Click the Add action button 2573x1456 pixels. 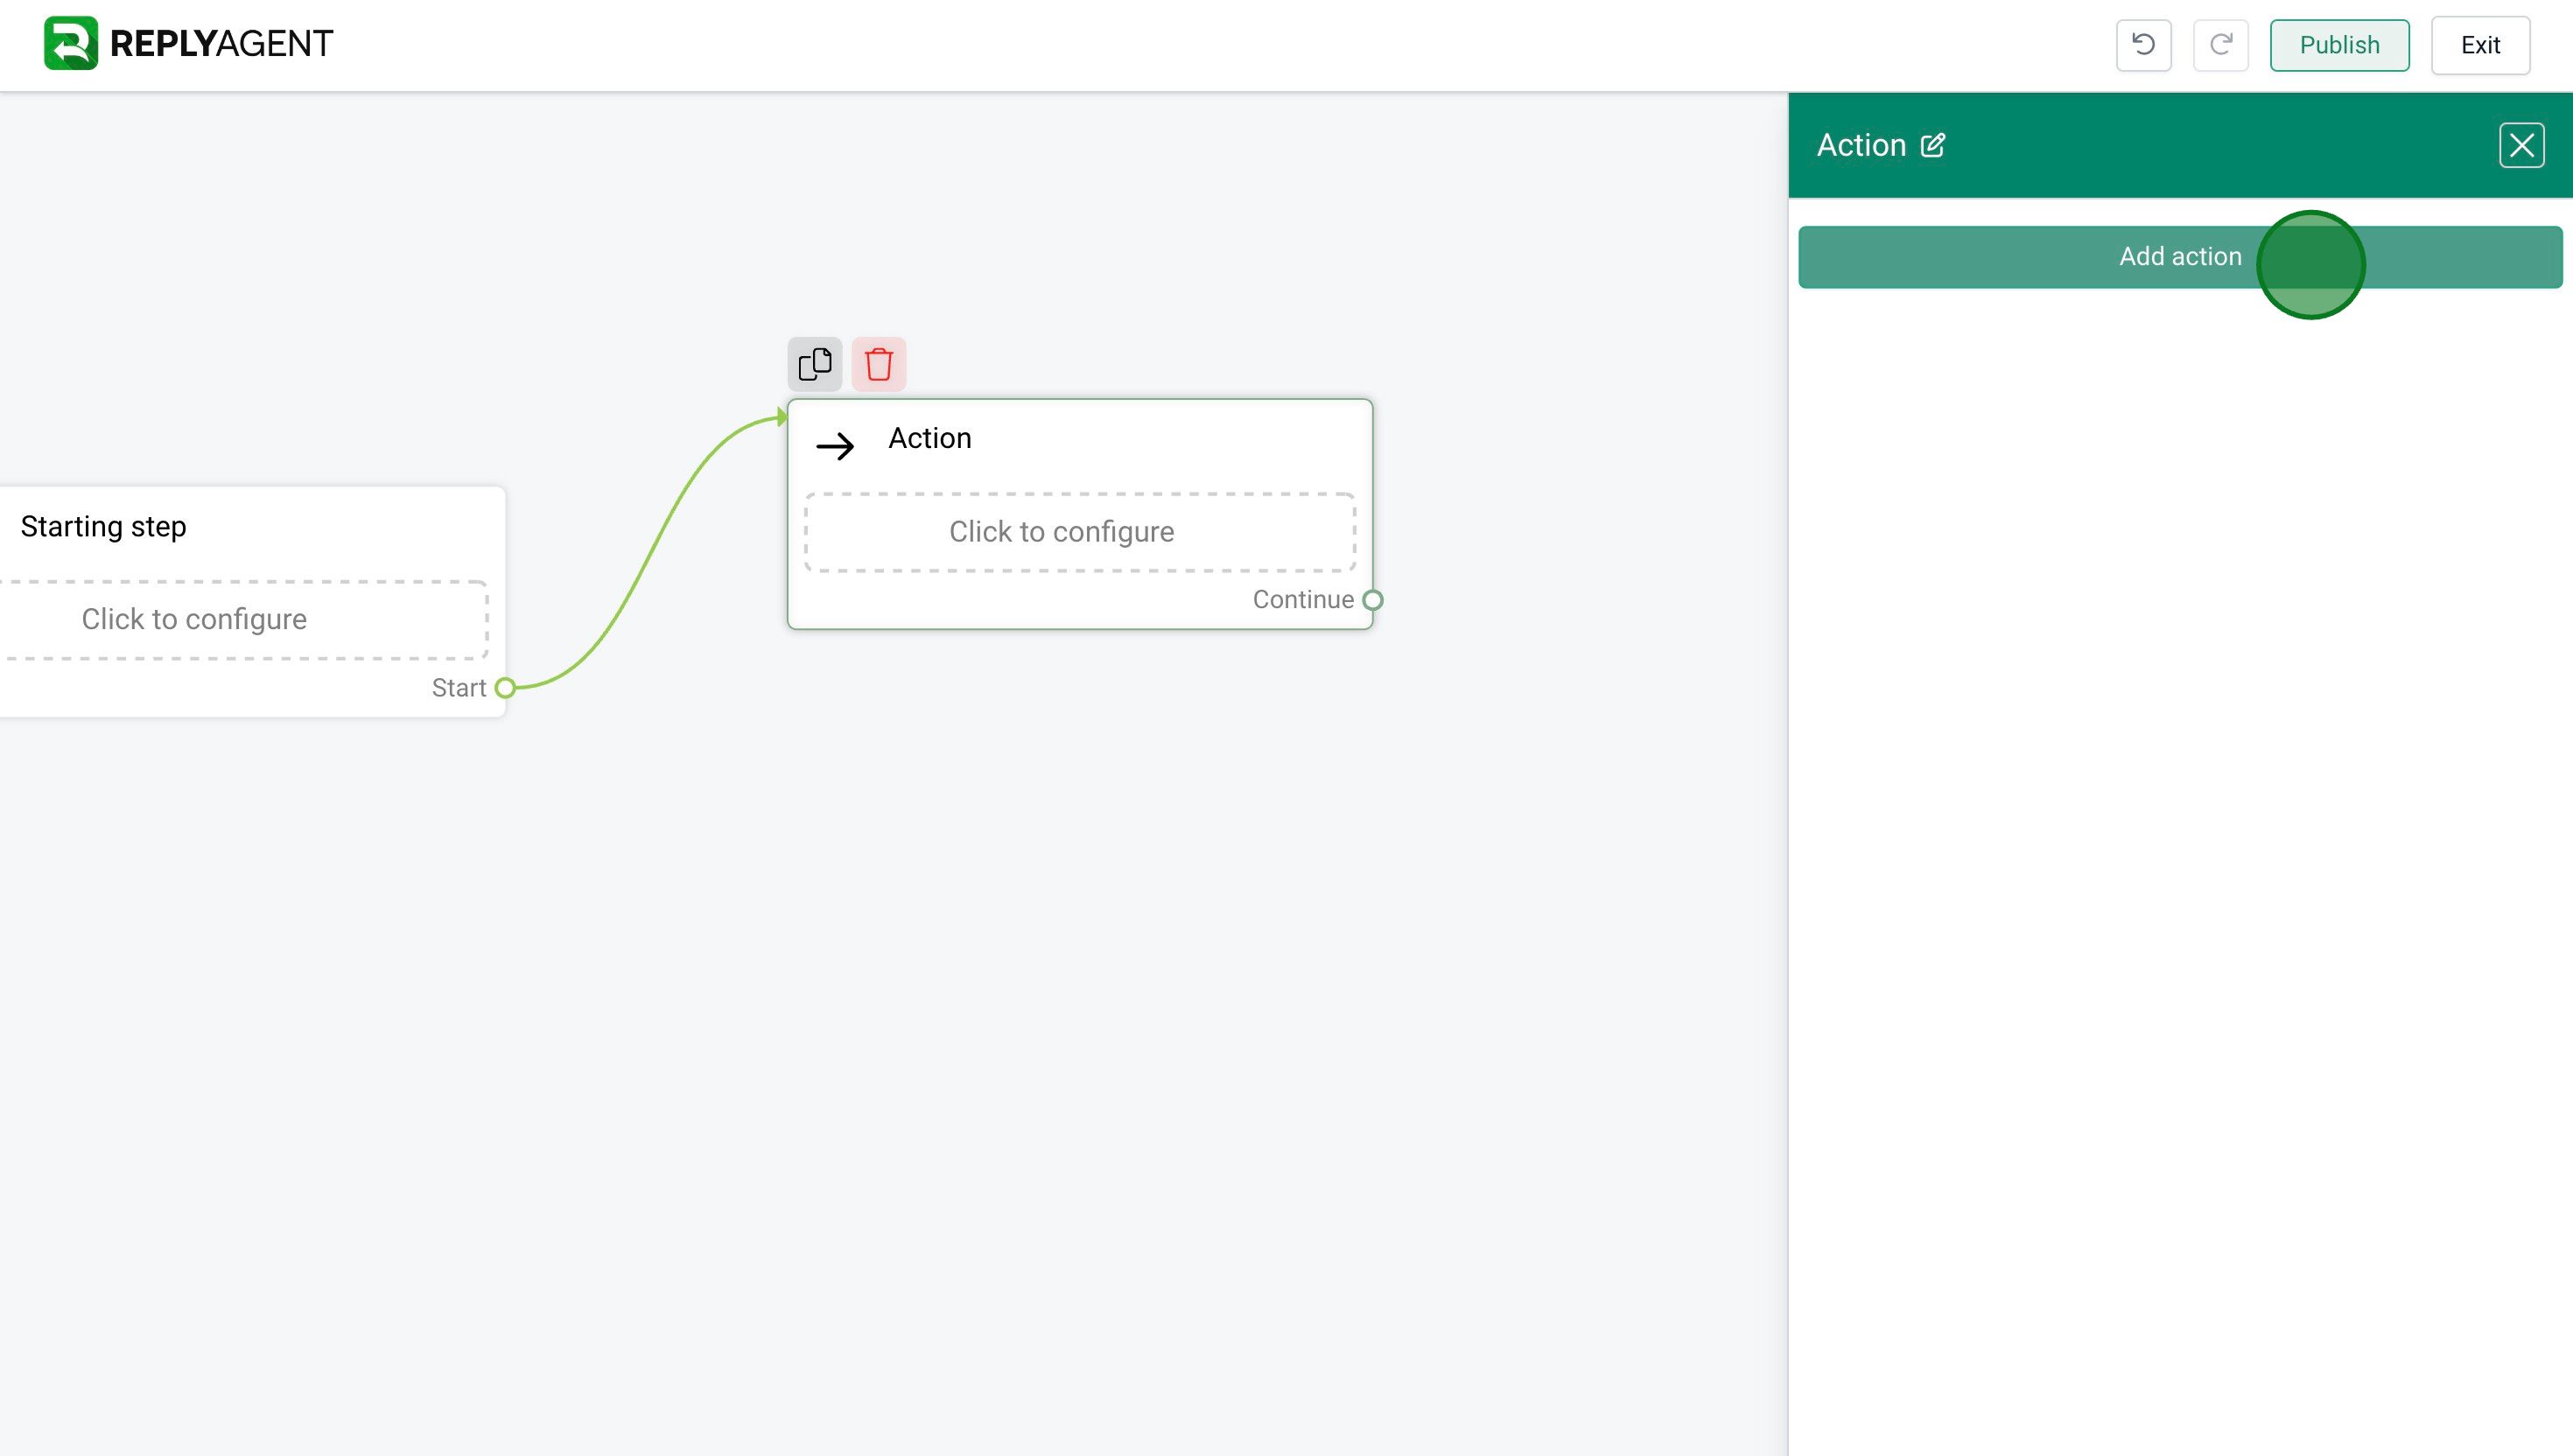point(2180,257)
